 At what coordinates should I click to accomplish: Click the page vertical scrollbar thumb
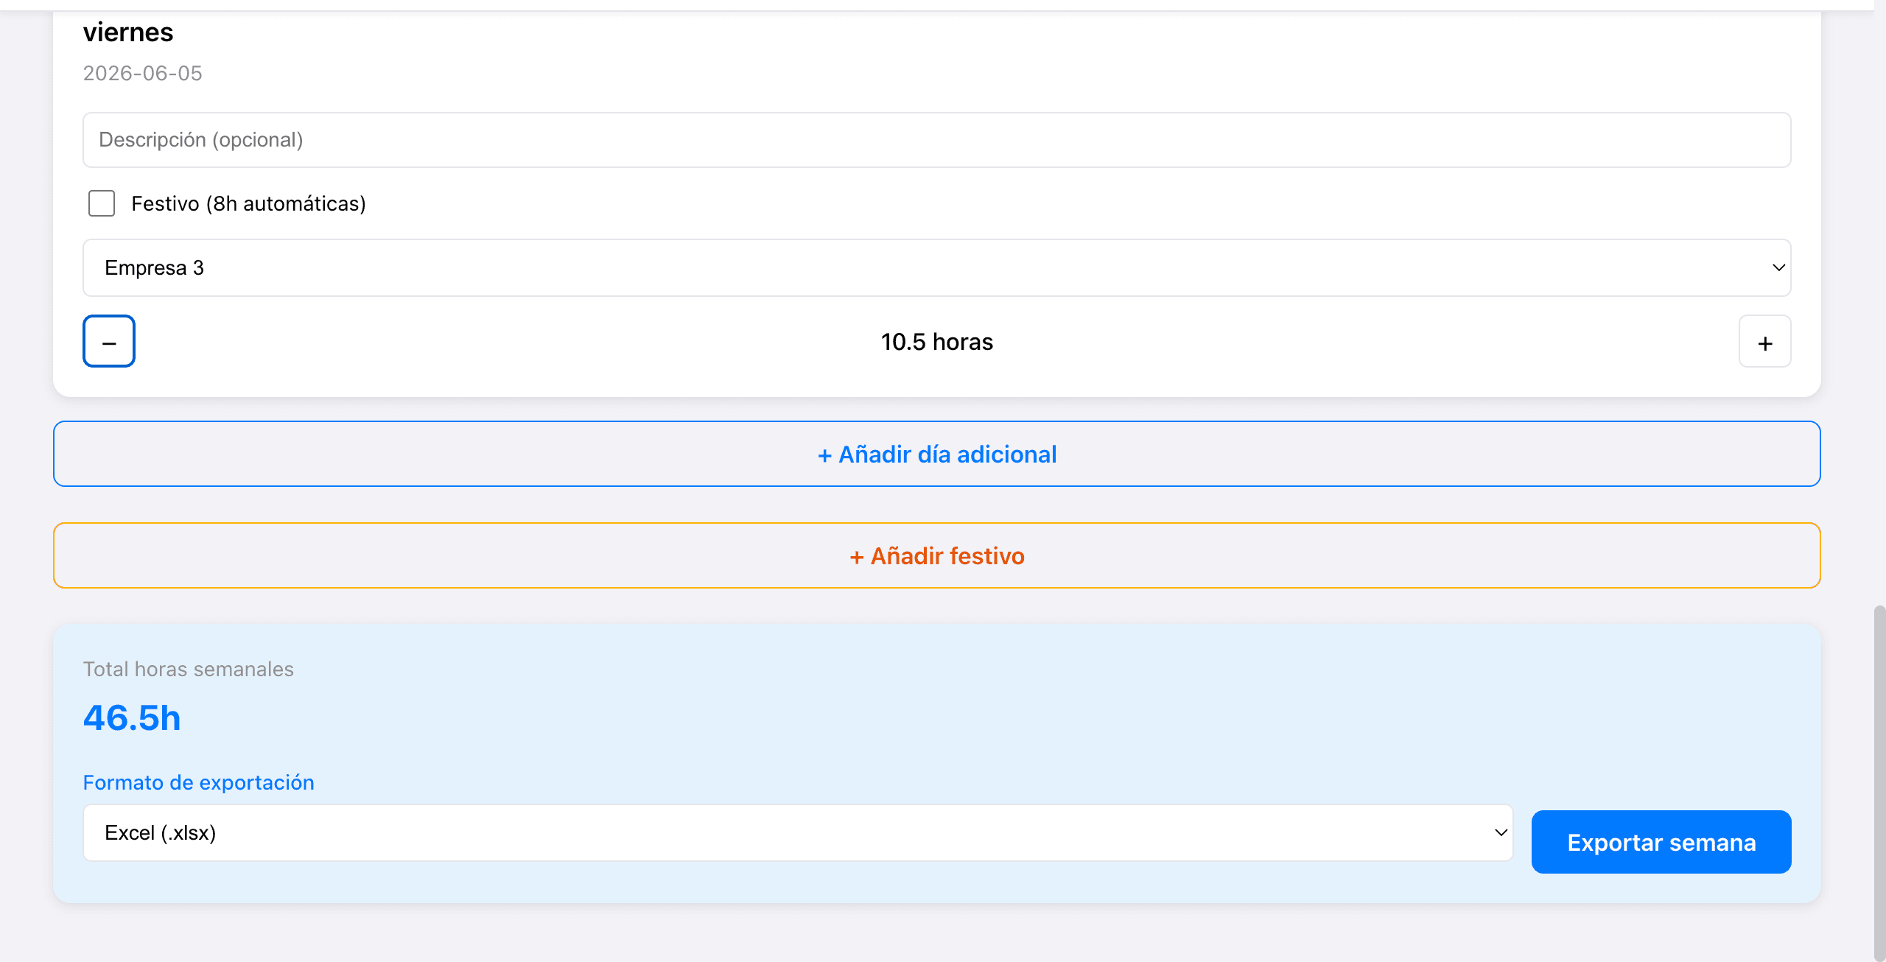point(1879,782)
